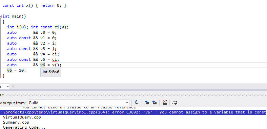Go to previous message in output
The image size is (267, 129).
147,103
